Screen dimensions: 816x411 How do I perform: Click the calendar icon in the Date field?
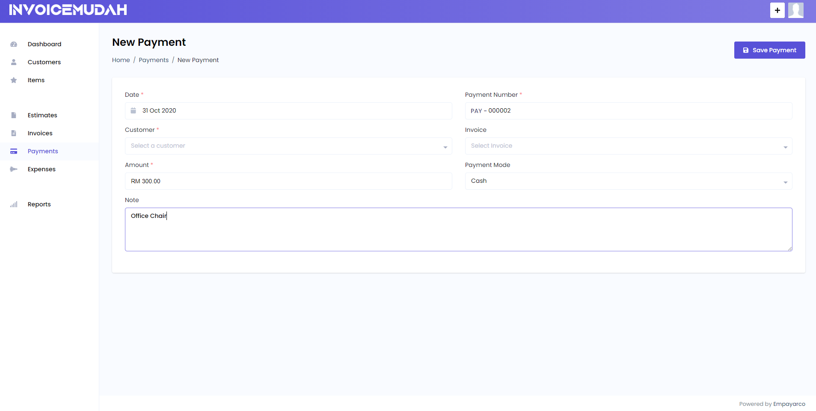pyautogui.click(x=134, y=110)
